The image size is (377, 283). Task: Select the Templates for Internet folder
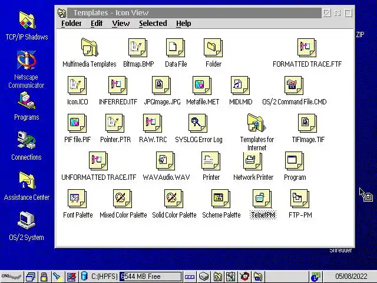(257, 123)
